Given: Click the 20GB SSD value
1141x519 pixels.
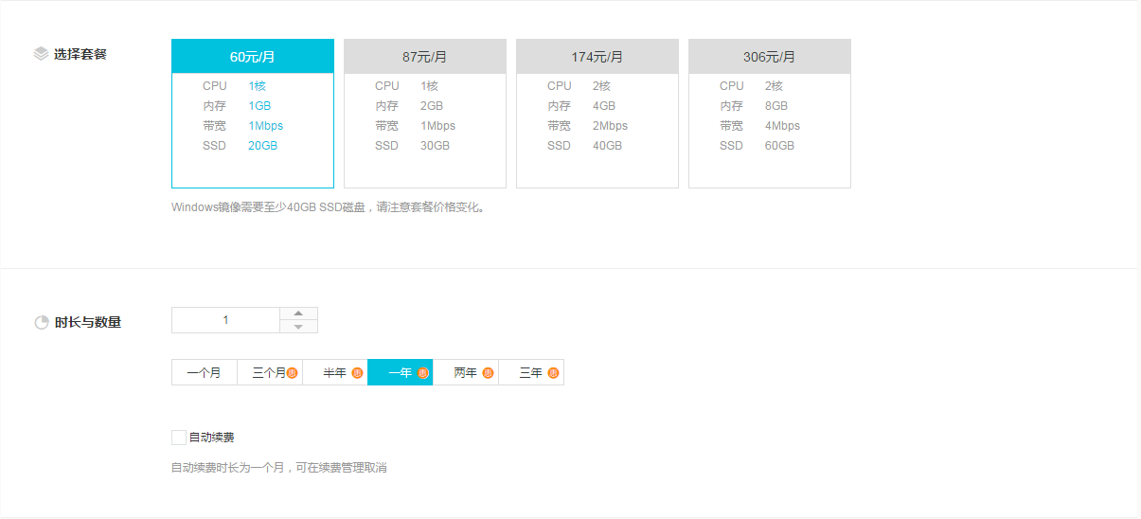Looking at the screenshot, I should (263, 146).
